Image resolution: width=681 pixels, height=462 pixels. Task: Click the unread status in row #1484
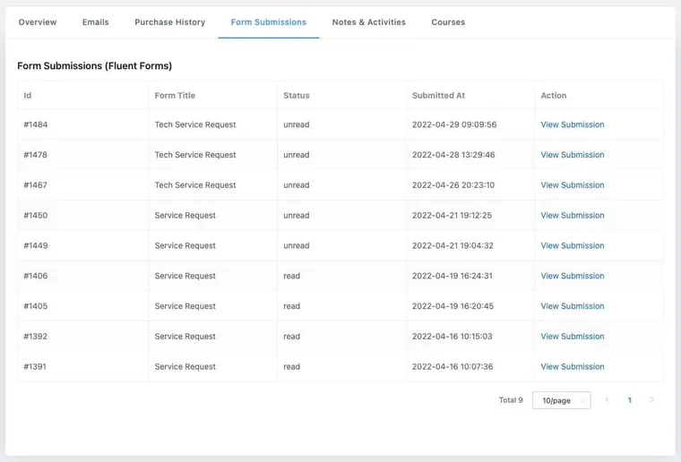tap(297, 124)
